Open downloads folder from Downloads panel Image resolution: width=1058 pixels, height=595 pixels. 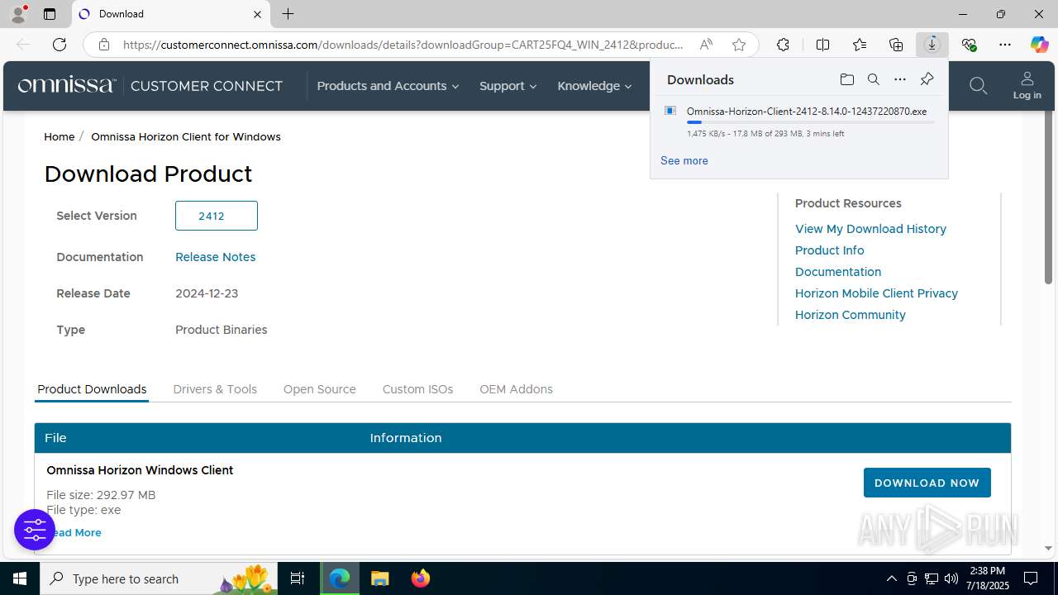pos(846,79)
